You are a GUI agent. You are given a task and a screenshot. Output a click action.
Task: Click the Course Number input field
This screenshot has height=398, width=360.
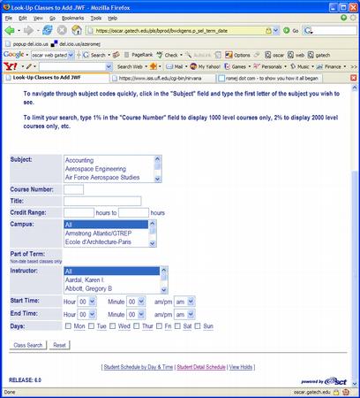[73, 189]
